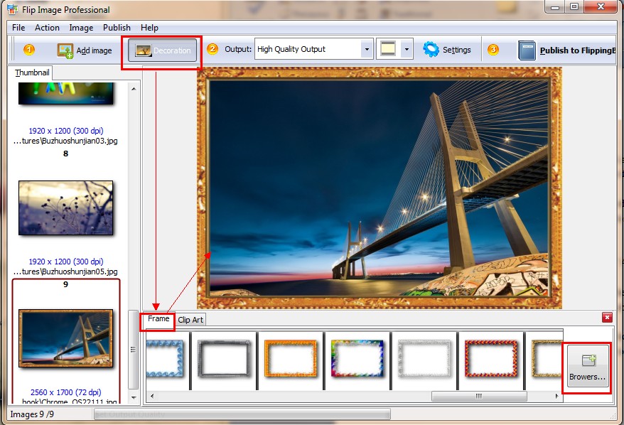The width and height of the screenshot is (624, 425).
Task: Open the background color dropdown arrow
Action: pyautogui.click(x=407, y=50)
